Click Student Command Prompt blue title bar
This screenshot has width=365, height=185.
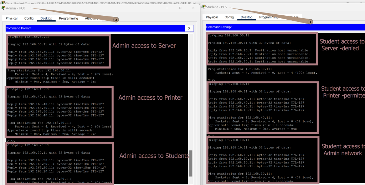pos(285,27)
